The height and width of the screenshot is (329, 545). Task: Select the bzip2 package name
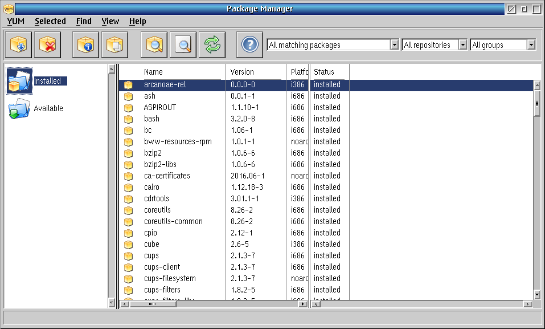point(153,153)
